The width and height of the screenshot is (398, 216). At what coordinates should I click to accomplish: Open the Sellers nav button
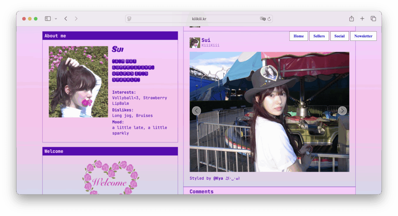[x=319, y=36]
